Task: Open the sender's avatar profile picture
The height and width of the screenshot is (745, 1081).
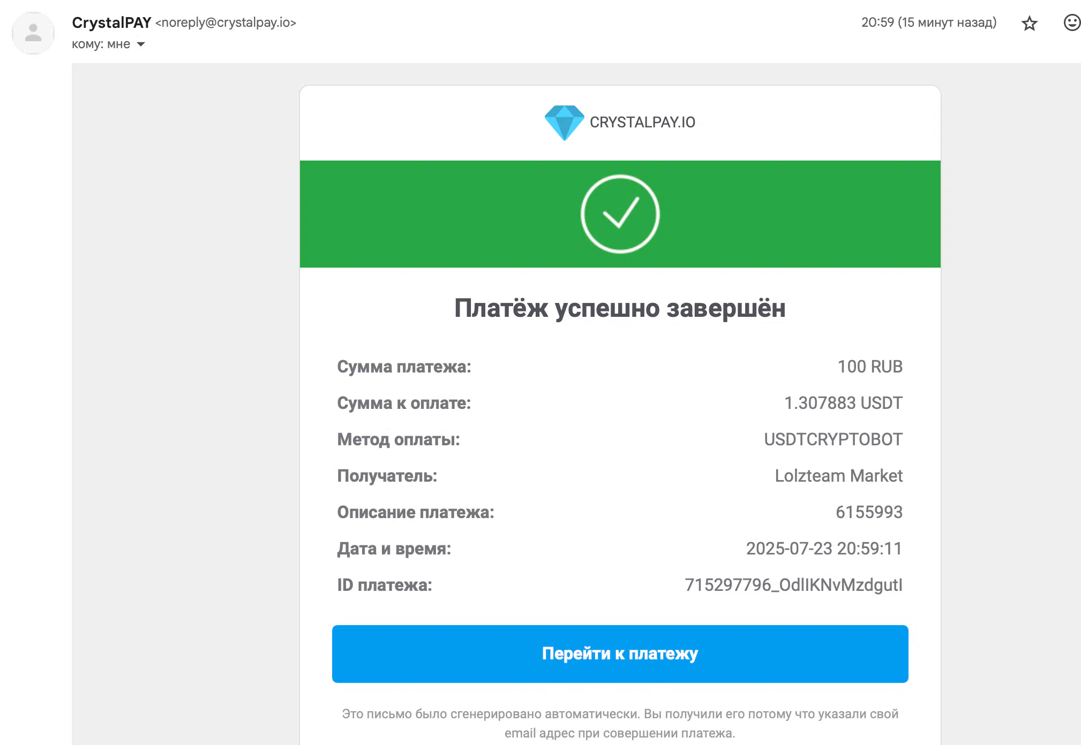Action: tap(33, 33)
